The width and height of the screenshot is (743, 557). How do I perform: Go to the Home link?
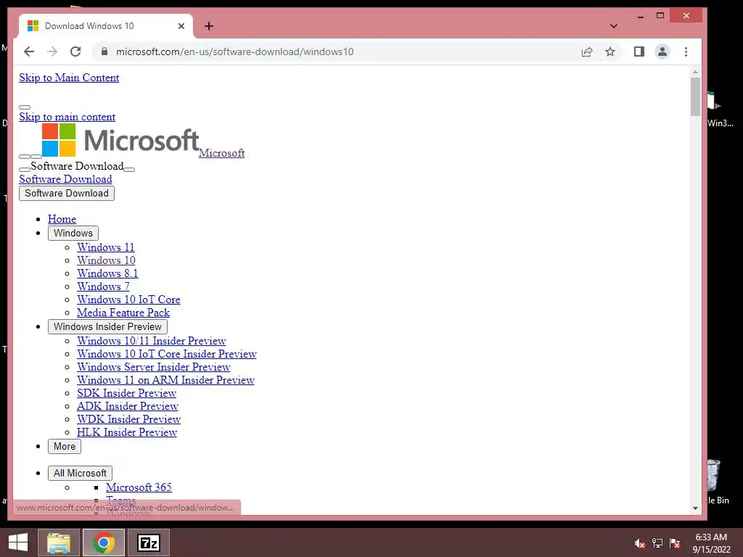[x=62, y=219]
